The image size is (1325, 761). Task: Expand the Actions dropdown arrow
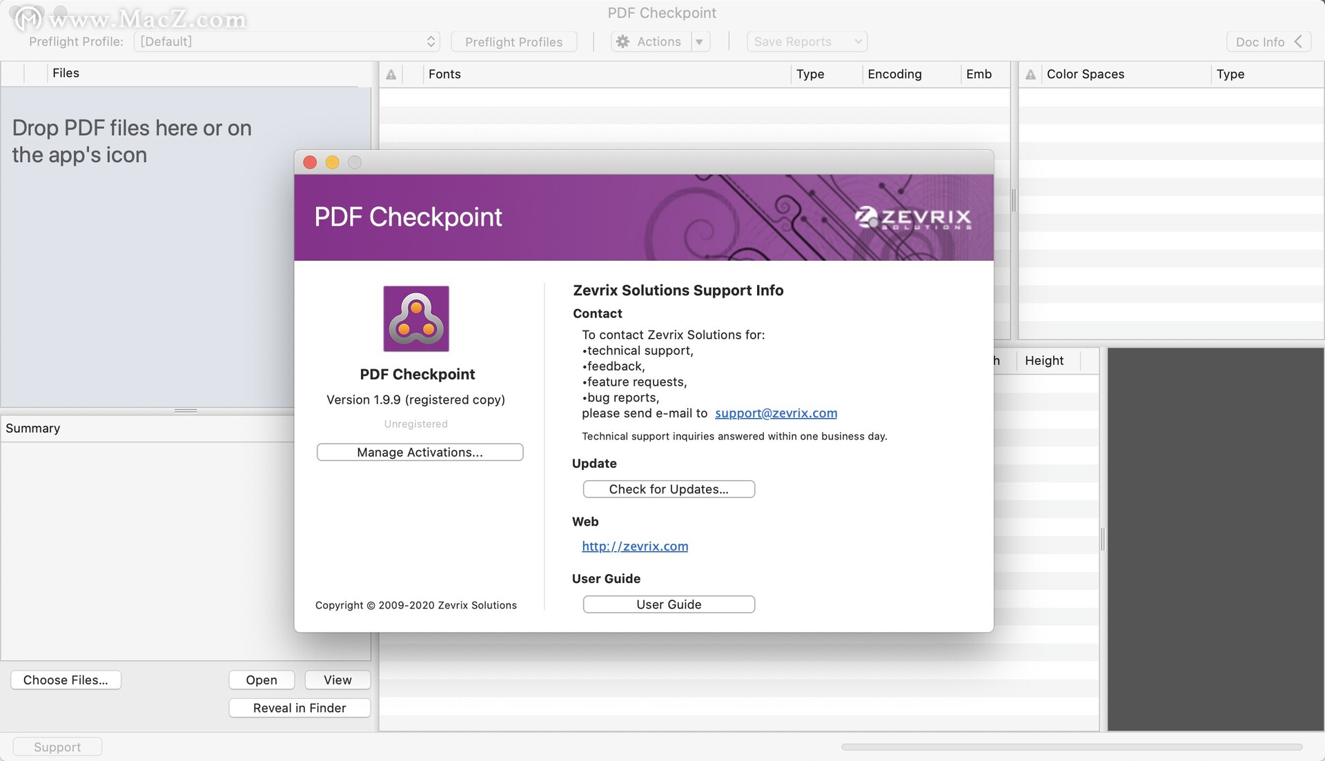700,40
